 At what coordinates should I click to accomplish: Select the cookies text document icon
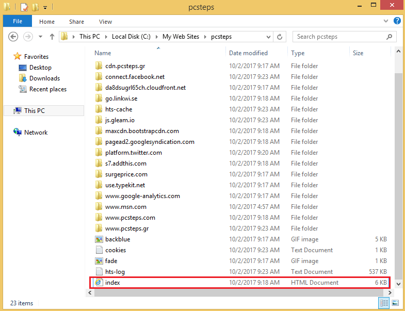(99, 250)
